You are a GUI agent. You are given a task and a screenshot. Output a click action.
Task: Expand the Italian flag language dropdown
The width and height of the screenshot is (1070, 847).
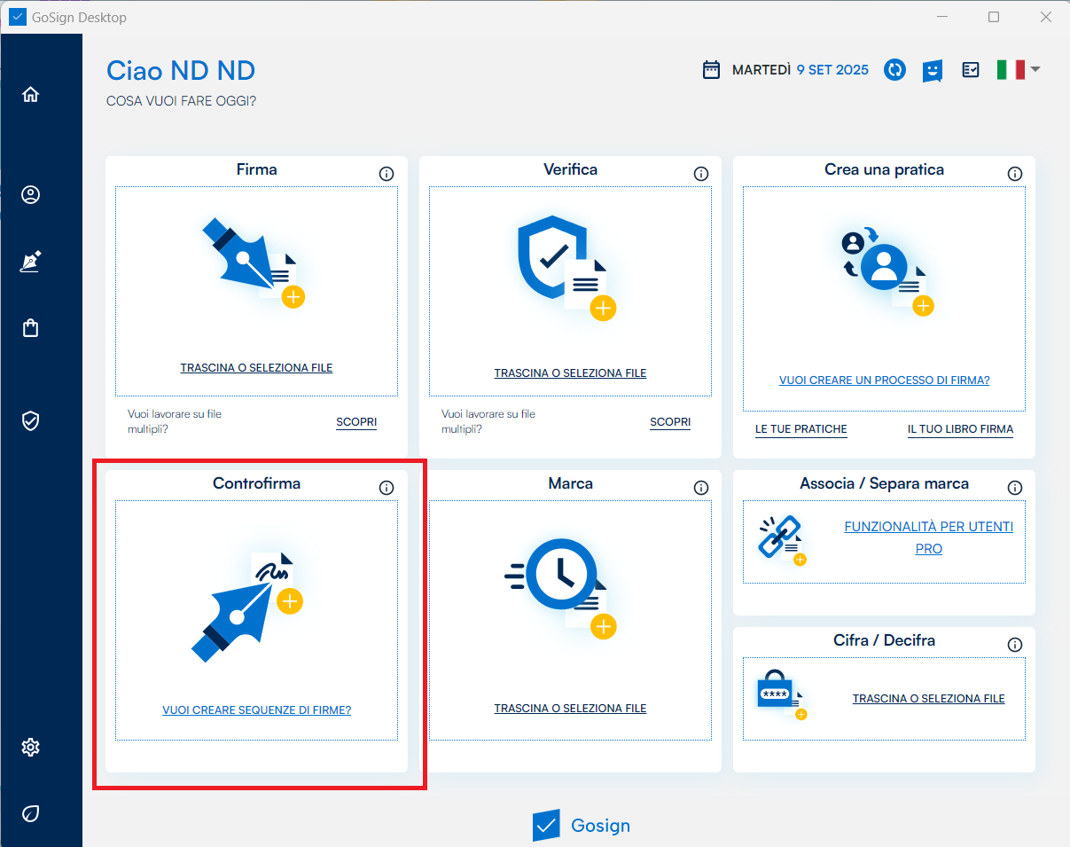click(x=1017, y=70)
